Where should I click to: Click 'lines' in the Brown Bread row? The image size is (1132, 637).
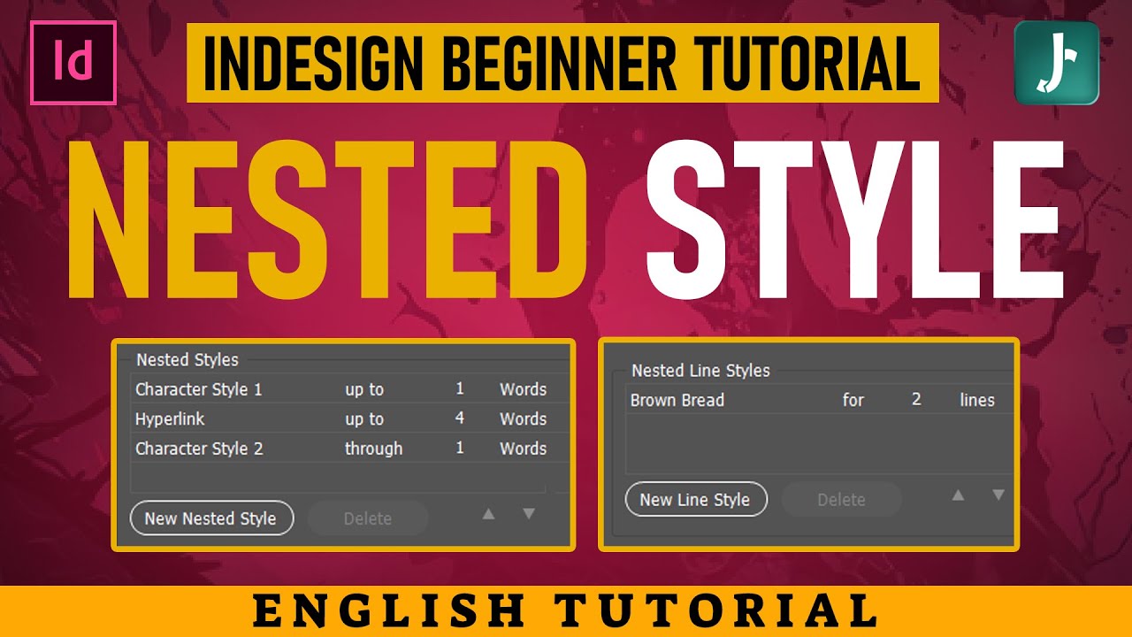(x=977, y=400)
